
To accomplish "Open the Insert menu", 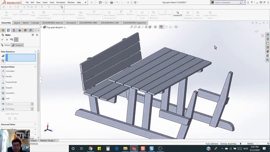I will click(x=45, y=3).
